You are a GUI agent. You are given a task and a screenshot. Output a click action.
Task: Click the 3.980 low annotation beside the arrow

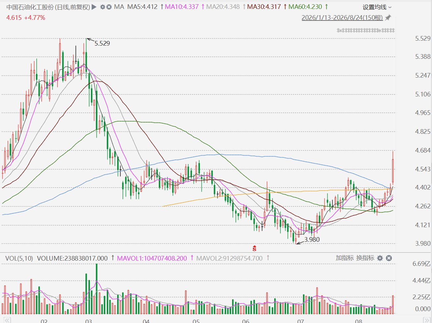click(312, 239)
